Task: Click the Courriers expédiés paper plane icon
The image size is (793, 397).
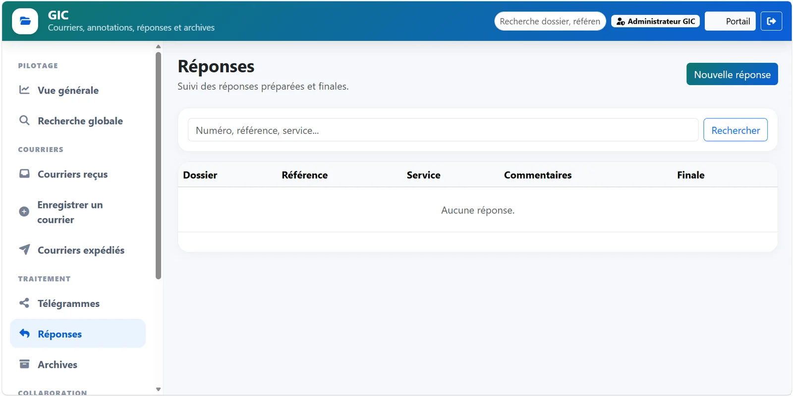Action: [x=24, y=249]
